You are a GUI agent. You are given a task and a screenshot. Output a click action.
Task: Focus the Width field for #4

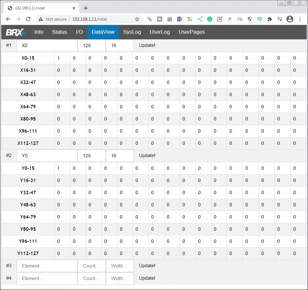coord(120,278)
